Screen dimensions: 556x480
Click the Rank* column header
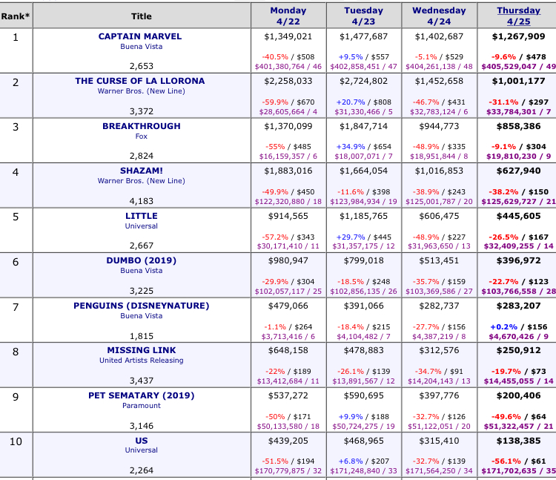click(16, 16)
